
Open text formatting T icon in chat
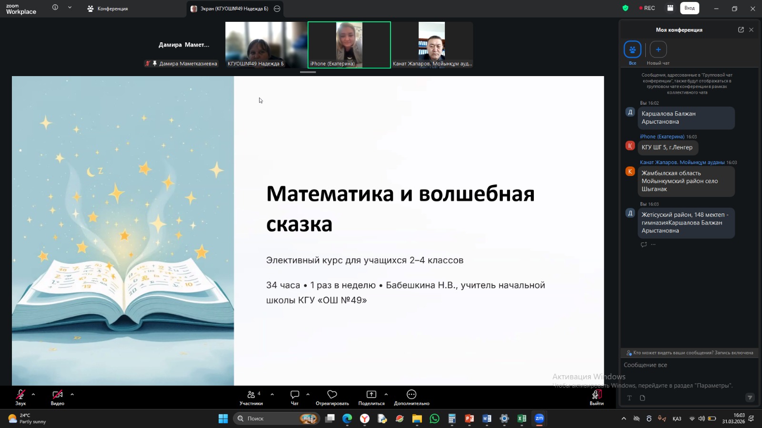click(x=629, y=398)
